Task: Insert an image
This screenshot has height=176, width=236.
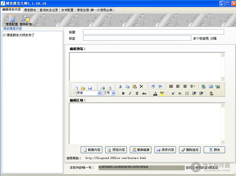Action: click(x=218, y=87)
